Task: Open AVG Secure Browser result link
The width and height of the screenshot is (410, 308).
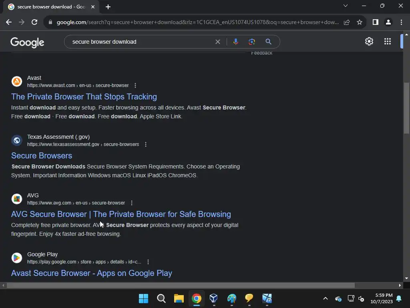Action: (121, 214)
